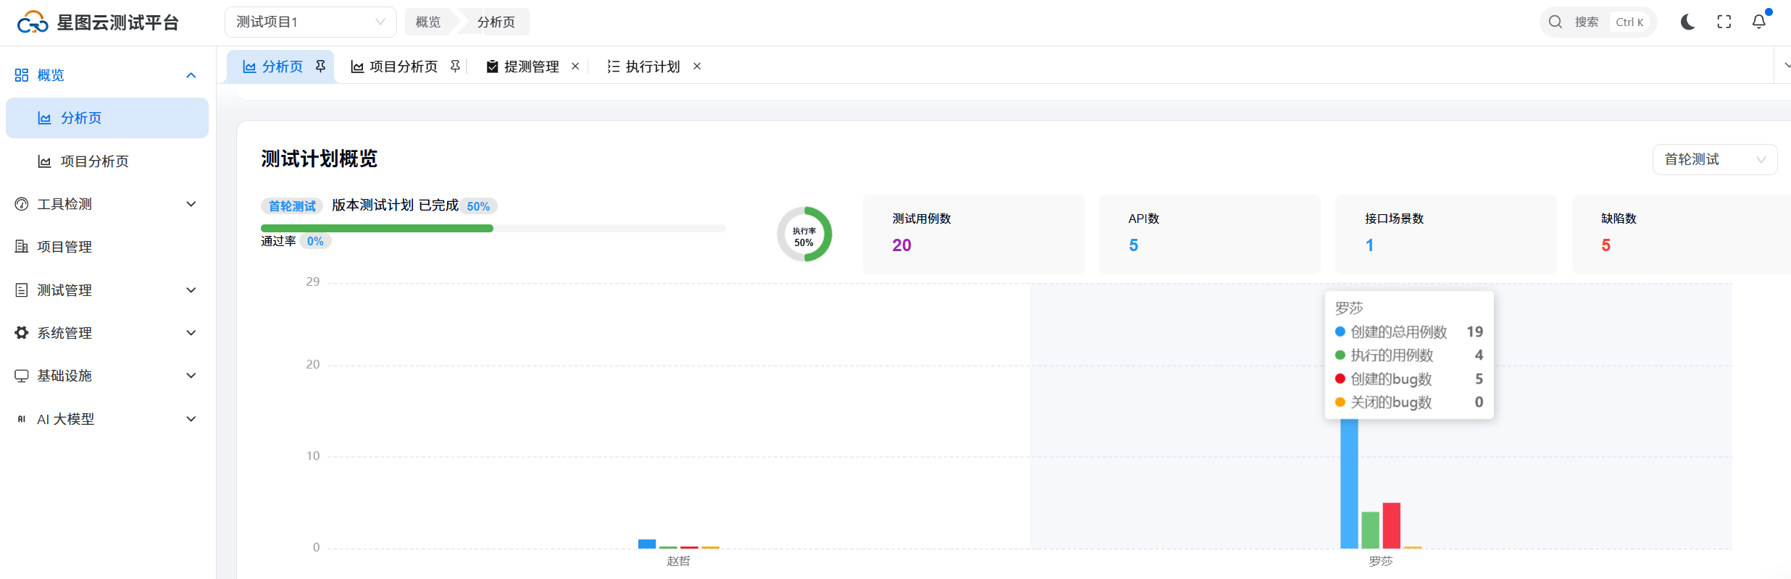1791x579 pixels.
Task: Click the green plan progress bar
Action: (377, 229)
